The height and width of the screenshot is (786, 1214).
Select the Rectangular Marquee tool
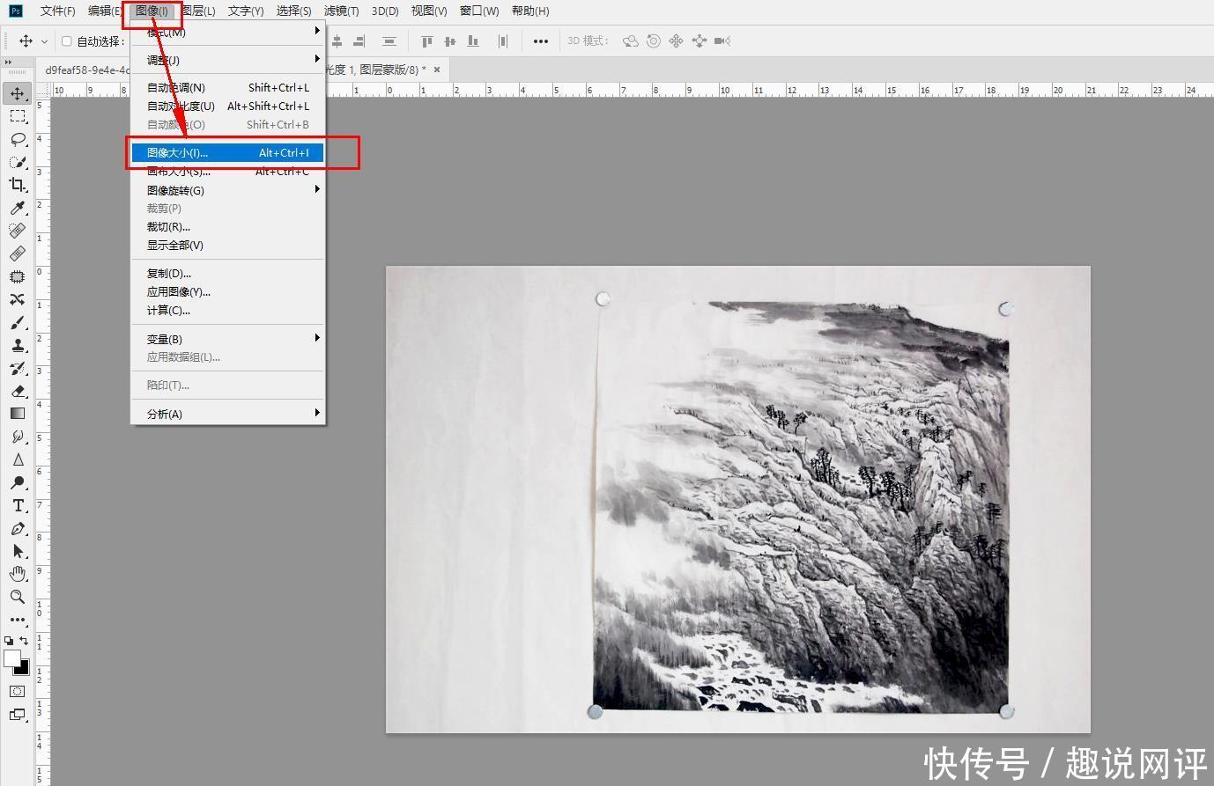pyautogui.click(x=17, y=116)
